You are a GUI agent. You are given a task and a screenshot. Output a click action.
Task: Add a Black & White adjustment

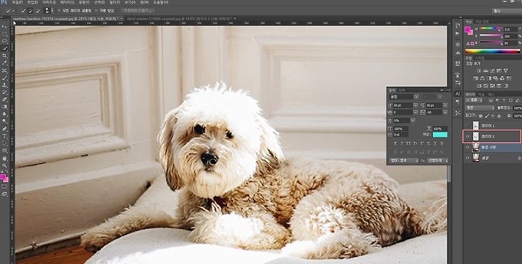click(x=489, y=78)
